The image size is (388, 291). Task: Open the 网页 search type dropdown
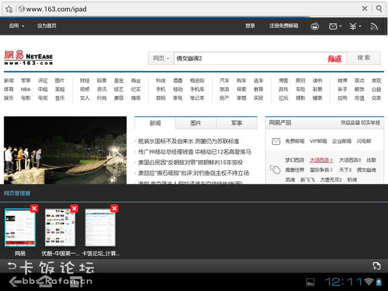pyautogui.click(x=161, y=58)
